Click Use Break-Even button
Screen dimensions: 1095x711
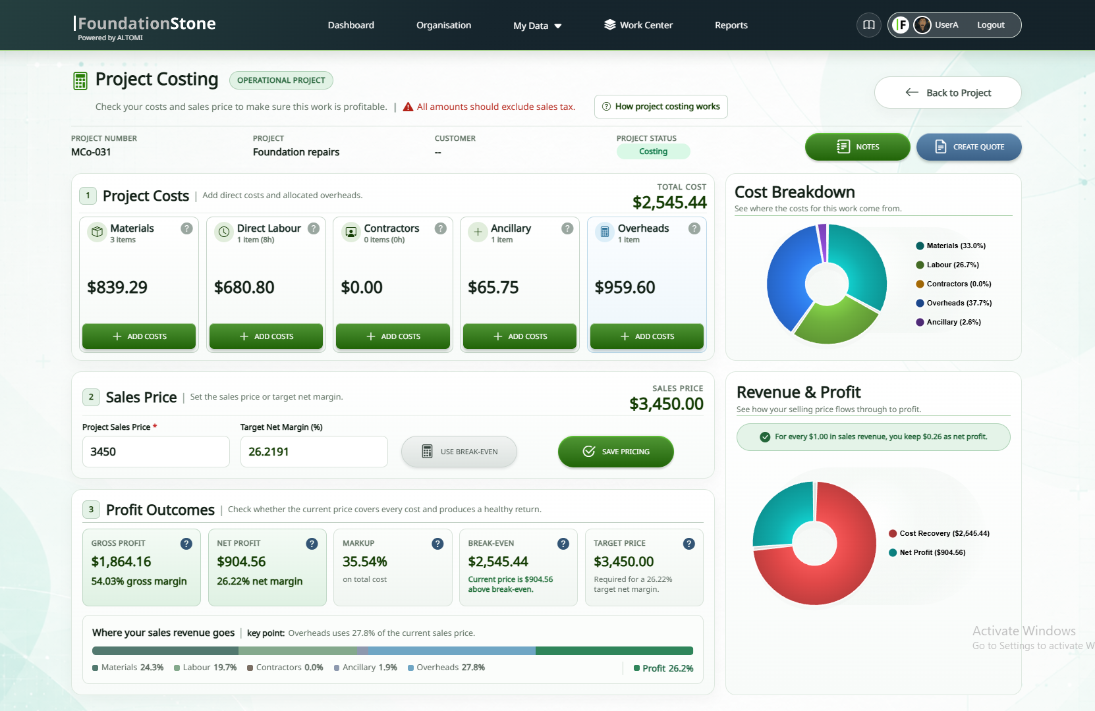pos(459,452)
